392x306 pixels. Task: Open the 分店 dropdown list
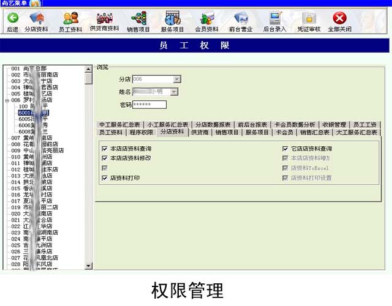point(177,79)
